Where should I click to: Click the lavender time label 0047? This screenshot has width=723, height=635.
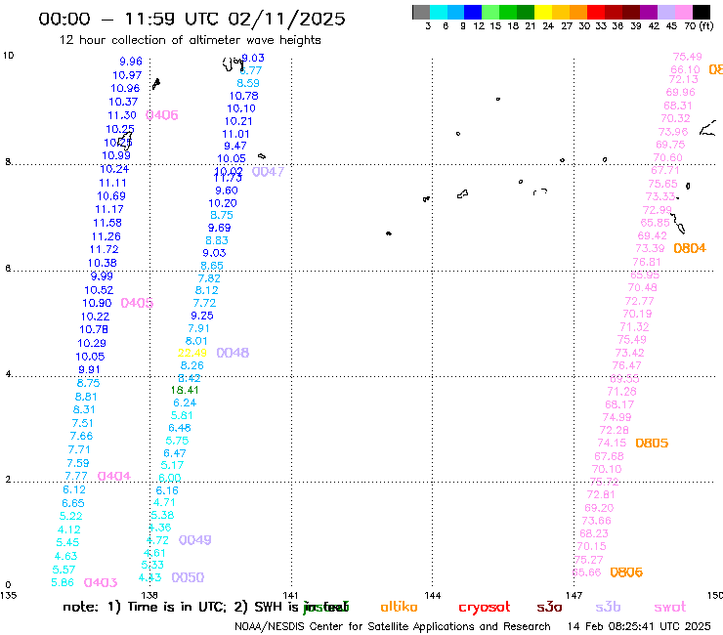[x=268, y=172]
